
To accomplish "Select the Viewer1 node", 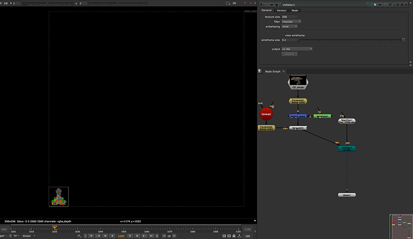I will (x=347, y=195).
